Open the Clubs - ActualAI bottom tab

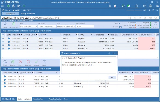tap(24, 99)
